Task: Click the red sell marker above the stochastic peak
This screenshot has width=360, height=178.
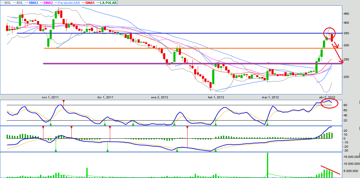Action: tap(63, 101)
